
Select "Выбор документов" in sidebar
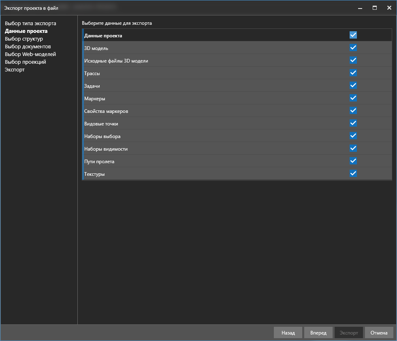click(x=28, y=47)
